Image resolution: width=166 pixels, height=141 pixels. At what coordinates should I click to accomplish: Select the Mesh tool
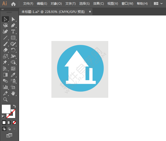tap(13, 69)
